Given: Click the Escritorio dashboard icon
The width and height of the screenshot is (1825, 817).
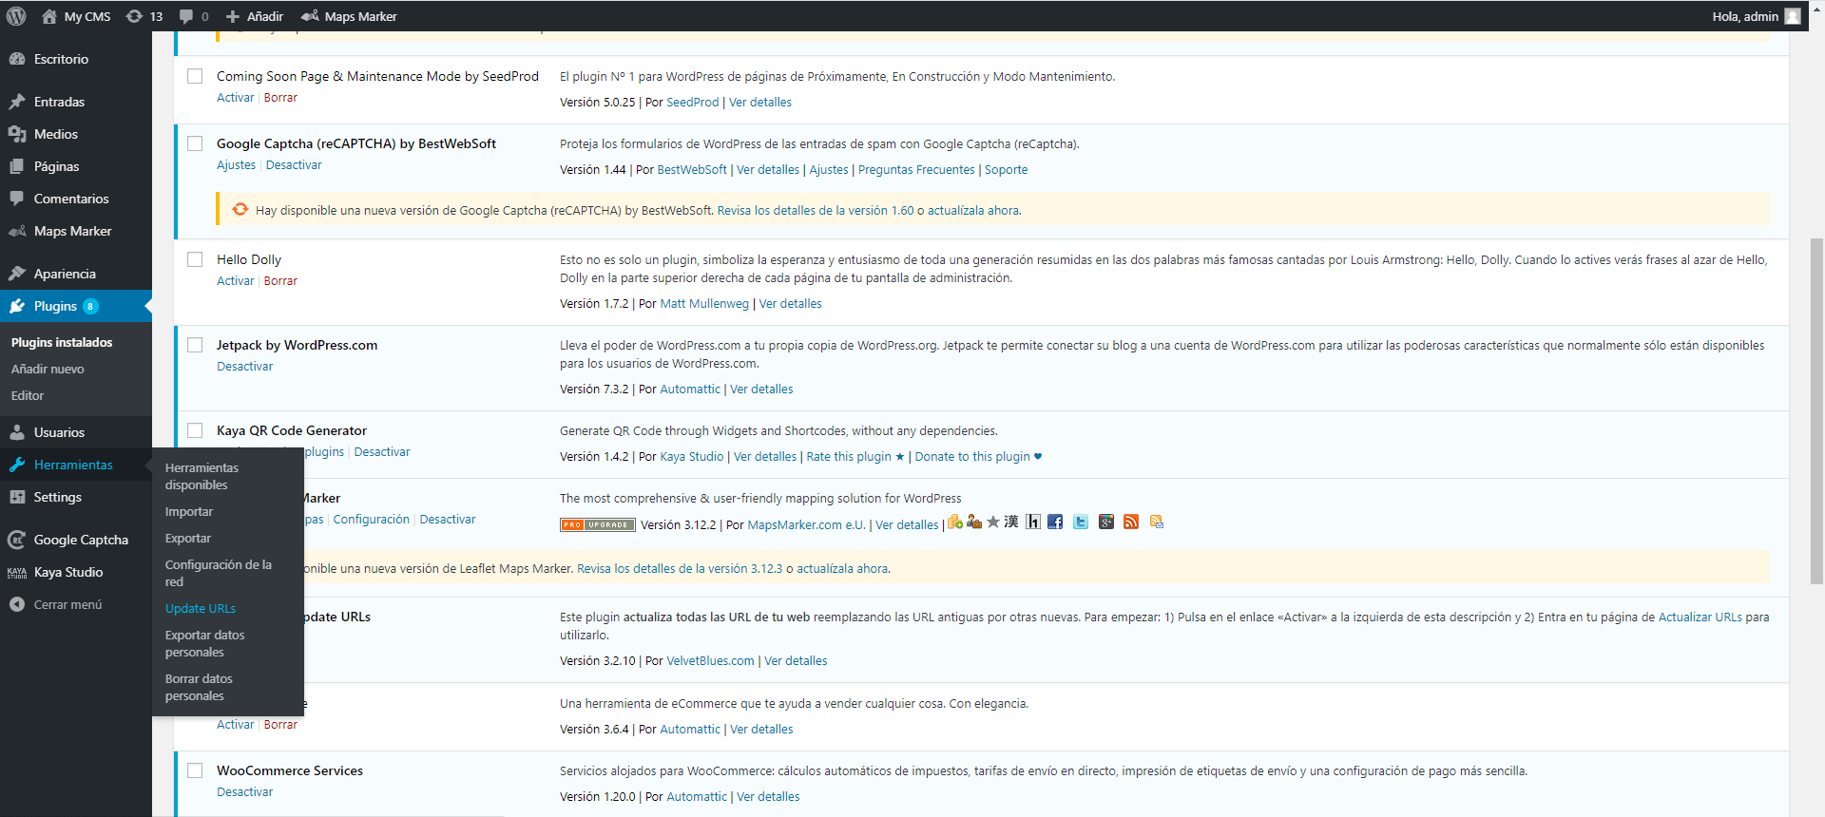Looking at the screenshot, I should click(x=17, y=59).
